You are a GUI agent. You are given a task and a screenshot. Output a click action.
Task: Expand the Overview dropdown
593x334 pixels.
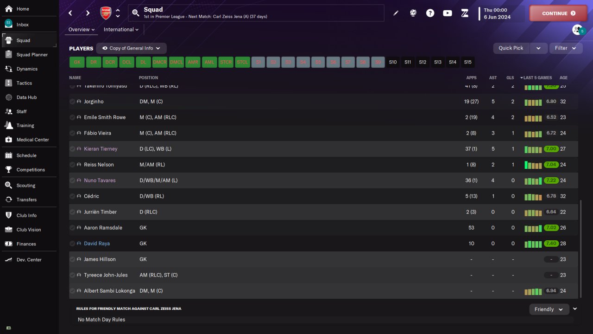click(x=82, y=29)
